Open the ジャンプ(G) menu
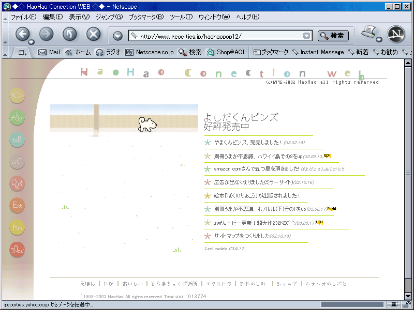The image size is (414, 310). click(x=109, y=17)
